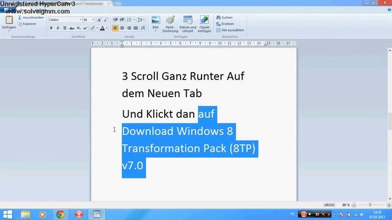This screenshot has height=220, width=392.
Task: Click the scroll up arrow of document
Action: point(390,51)
